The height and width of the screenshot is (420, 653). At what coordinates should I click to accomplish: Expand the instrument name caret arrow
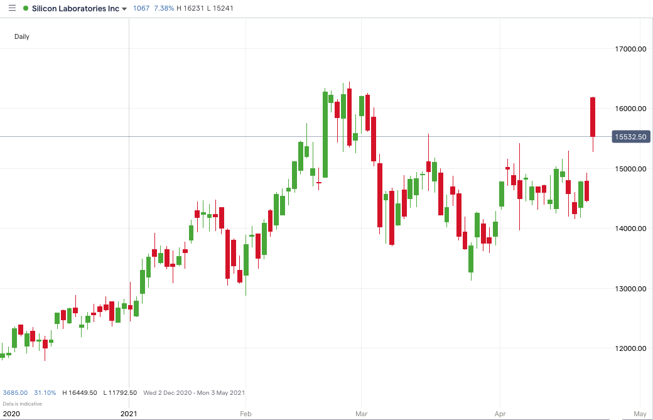coord(123,9)
